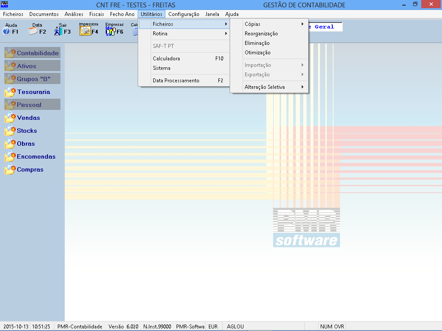Open the Vendas folder icon

tap(10, 117)
